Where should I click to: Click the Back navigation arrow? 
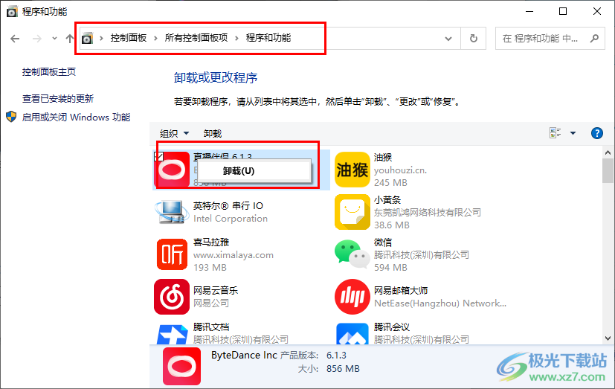[15, 39]
